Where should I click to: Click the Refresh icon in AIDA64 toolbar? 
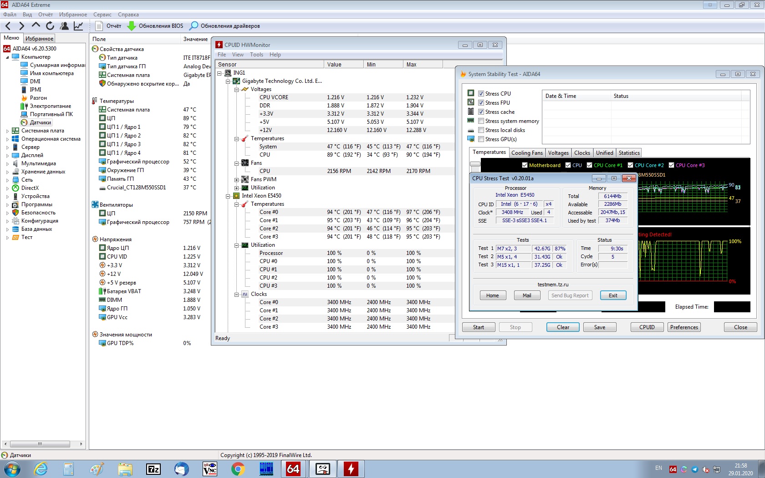[50, 26]
